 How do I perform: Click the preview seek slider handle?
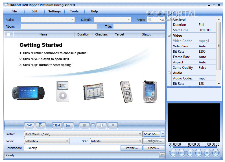[172, 147]
